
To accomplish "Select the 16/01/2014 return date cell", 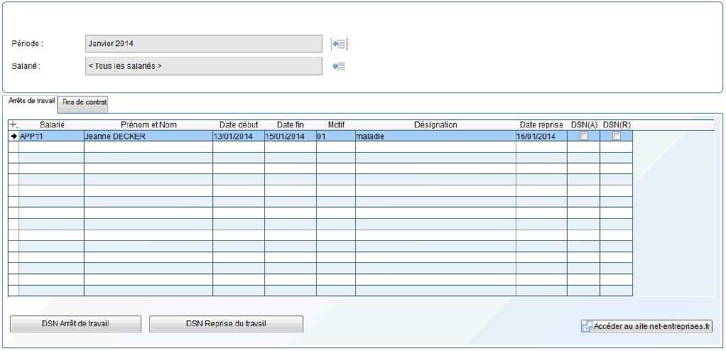I will 542,136.
